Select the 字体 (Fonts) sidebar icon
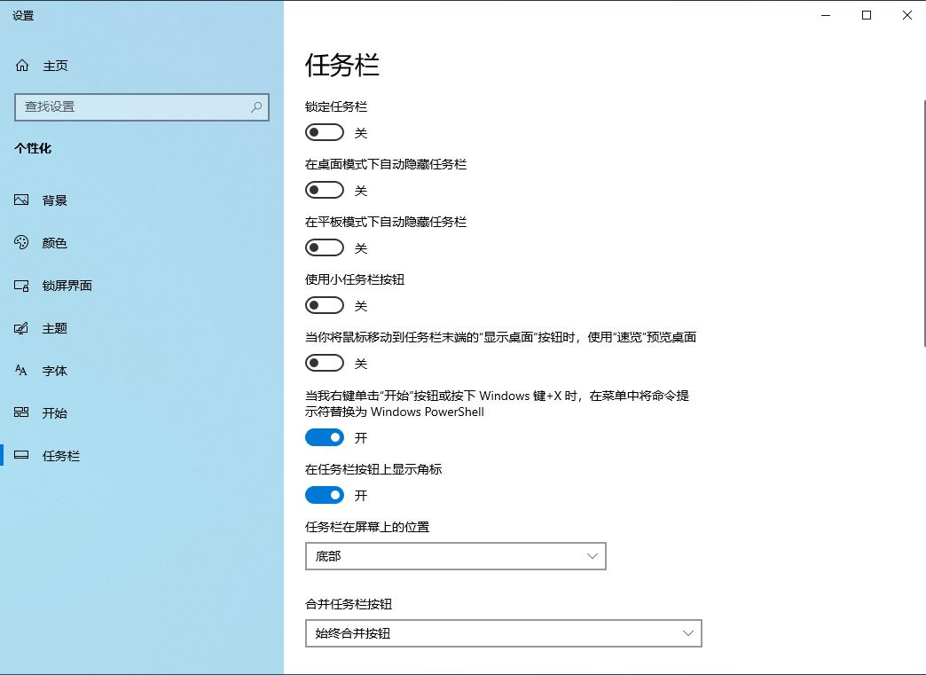This screenshot has height=675, width=926. click(21, 371)
